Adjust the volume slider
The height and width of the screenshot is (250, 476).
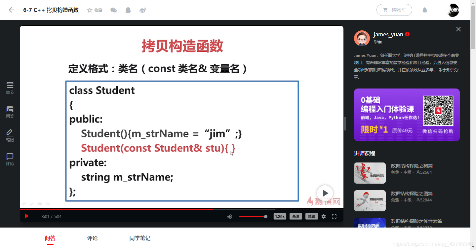point(253,217)
